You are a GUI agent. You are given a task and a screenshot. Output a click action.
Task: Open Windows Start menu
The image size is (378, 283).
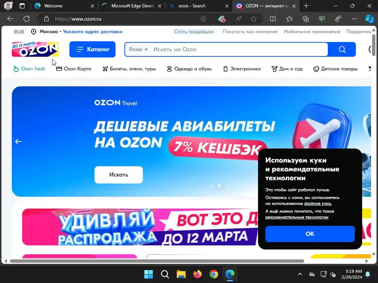pyautogui.click(x=148, y=274)
